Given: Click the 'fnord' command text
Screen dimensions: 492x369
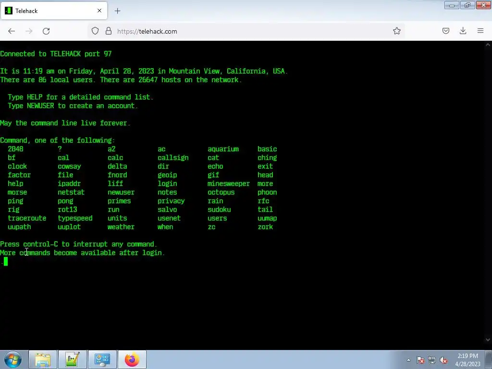Looking at the screenshot, I should (x=117, y=175).
